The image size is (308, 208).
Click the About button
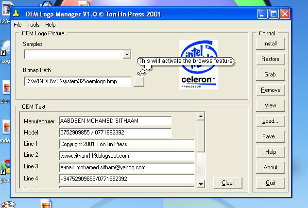(270, 167)
